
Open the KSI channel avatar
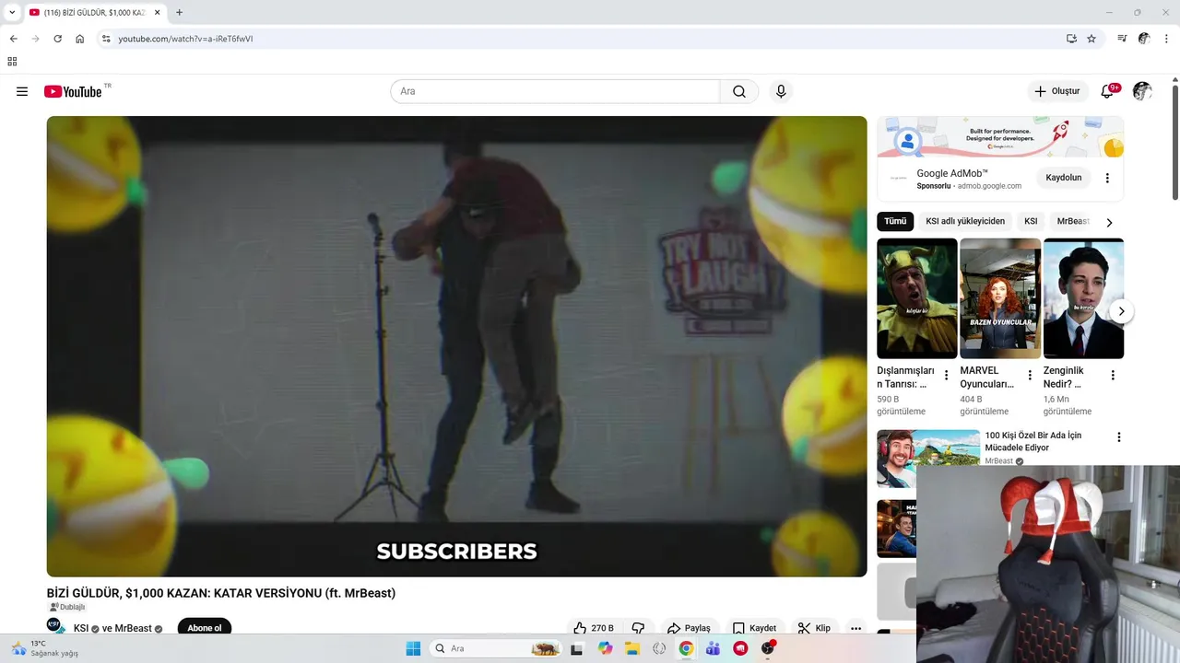(x=55, y=626)
